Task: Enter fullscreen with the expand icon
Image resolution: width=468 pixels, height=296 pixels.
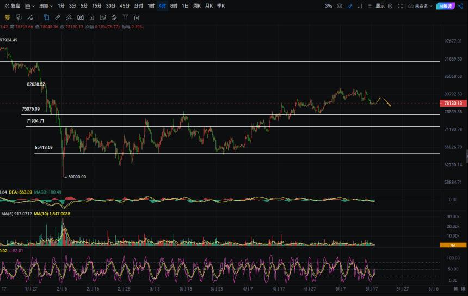Action: 401,5
